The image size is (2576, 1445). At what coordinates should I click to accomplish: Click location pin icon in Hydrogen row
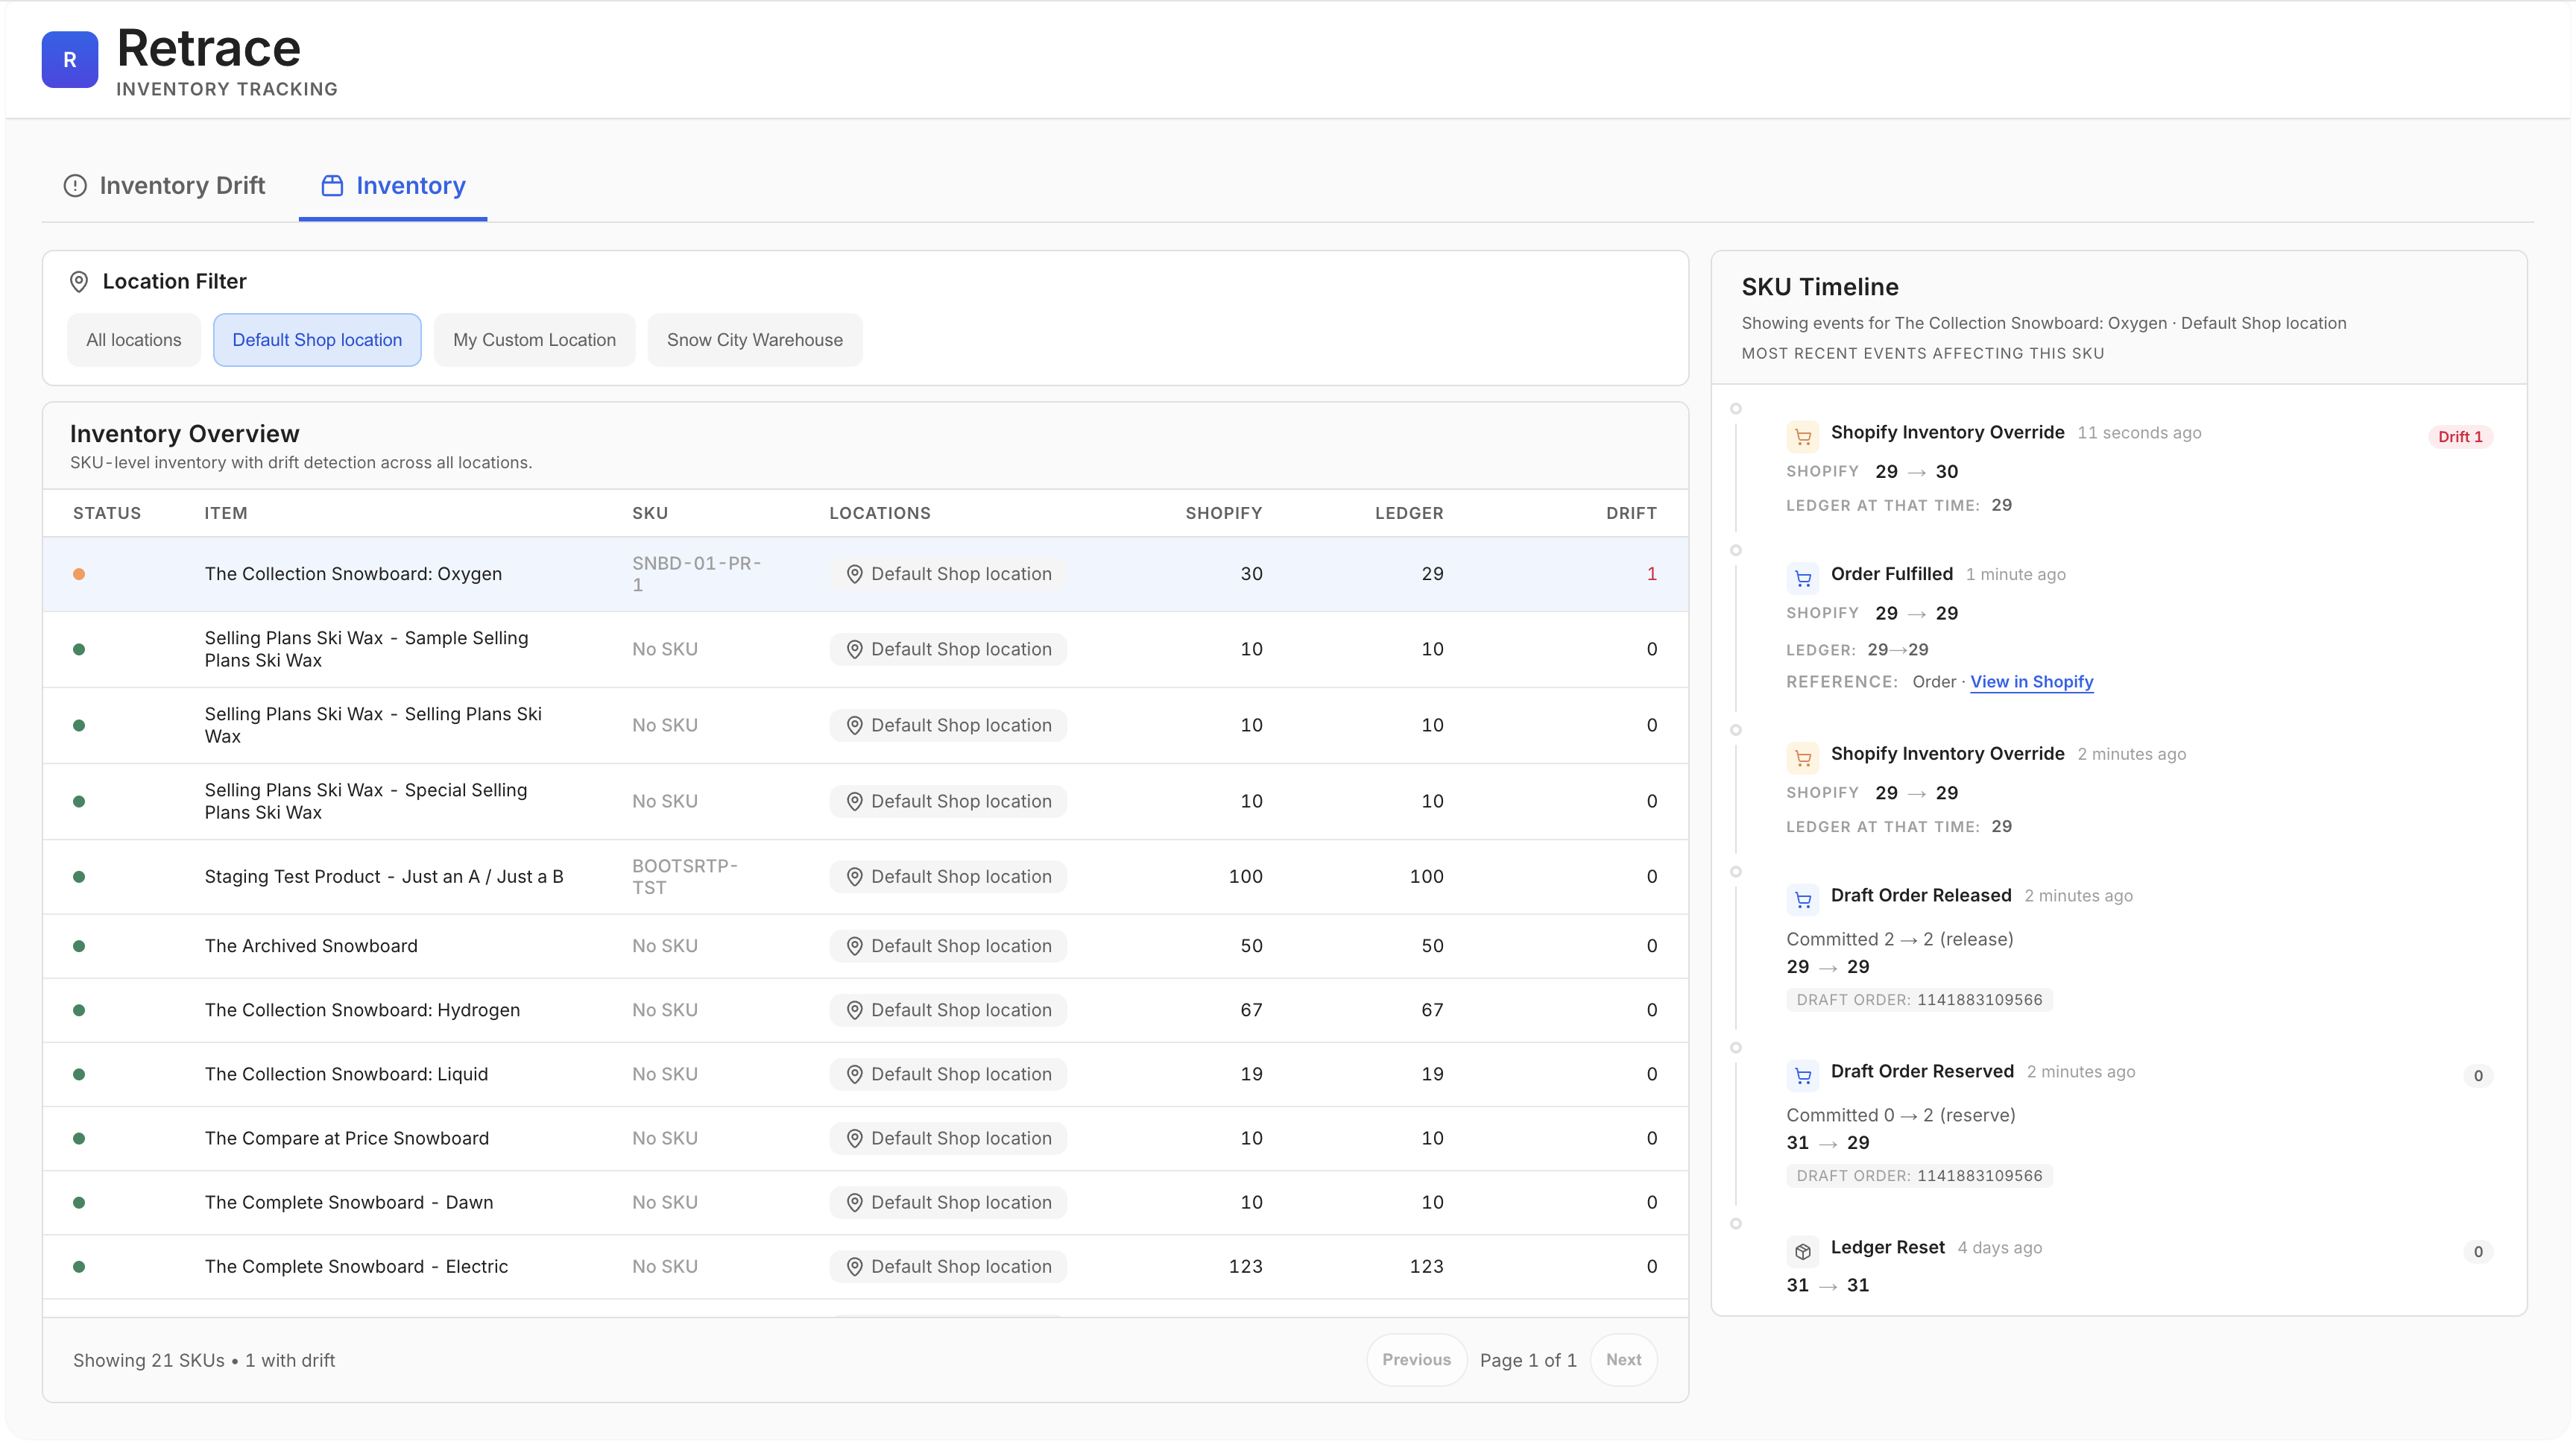click(855, 1010)
